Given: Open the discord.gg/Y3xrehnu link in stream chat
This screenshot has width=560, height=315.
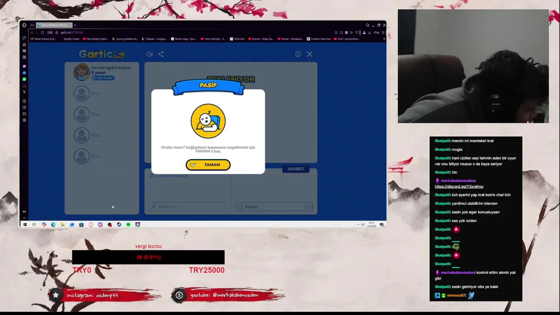Looking at the screenshot, I should [x=459, y=186].
